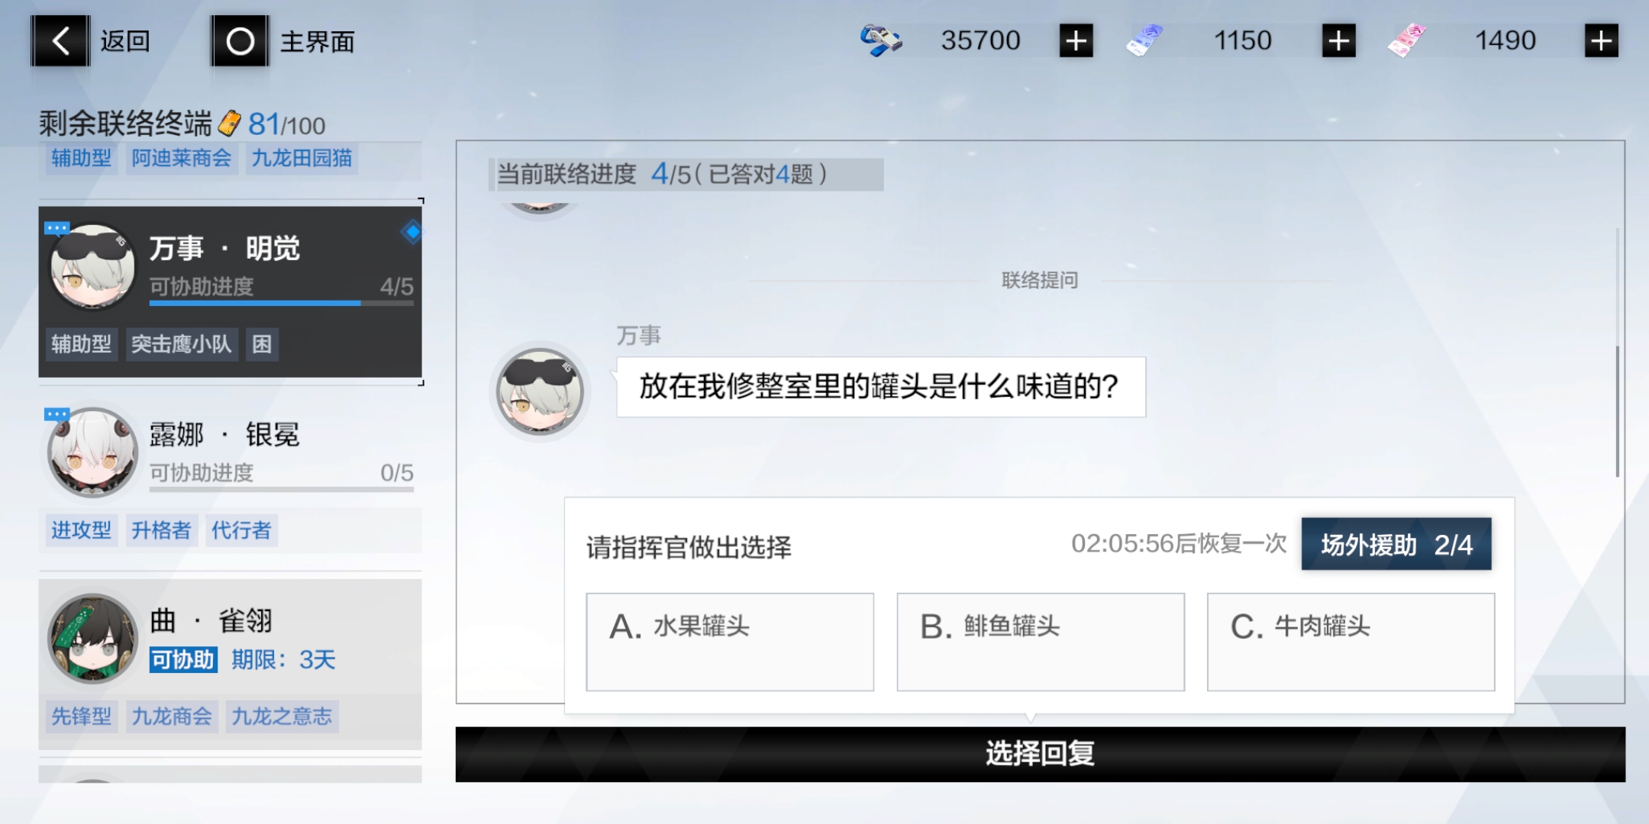This screenshot has width=1649, height=824.
Task: Click the pink ticket currency icon
Action: click(1407, 40)
